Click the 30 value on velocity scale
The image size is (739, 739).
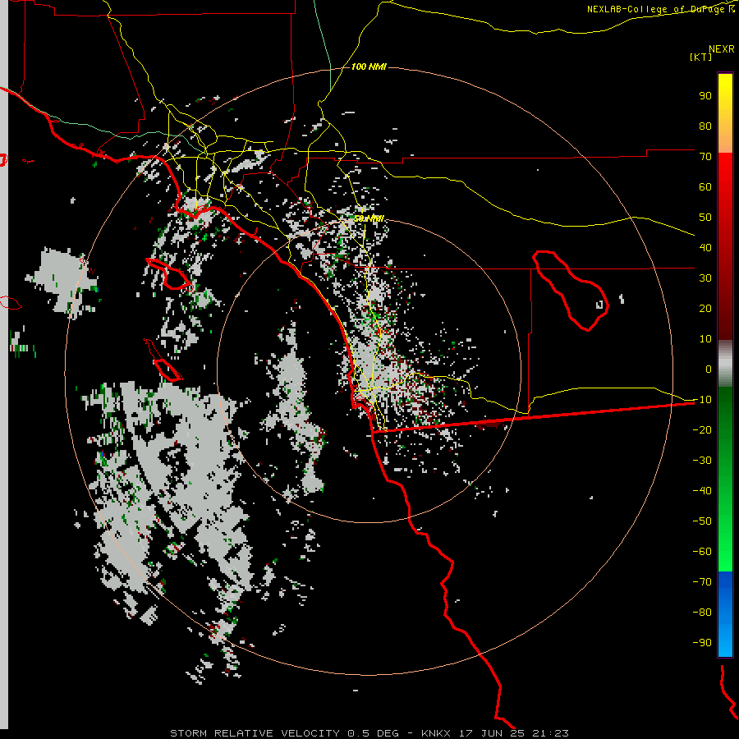pos(705,278)
